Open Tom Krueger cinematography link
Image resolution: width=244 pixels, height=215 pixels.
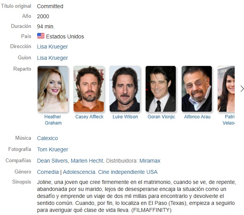point(53,149)
